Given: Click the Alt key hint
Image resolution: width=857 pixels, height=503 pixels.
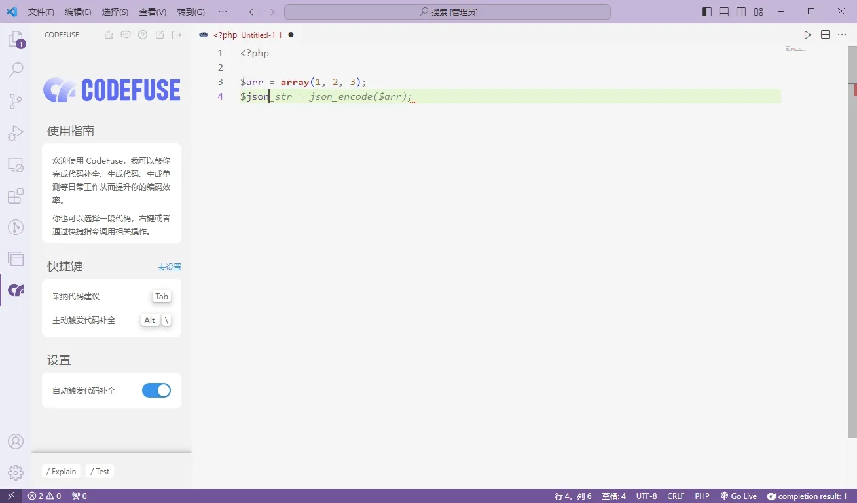Looking at the screenshot, I should coord(150,320).
